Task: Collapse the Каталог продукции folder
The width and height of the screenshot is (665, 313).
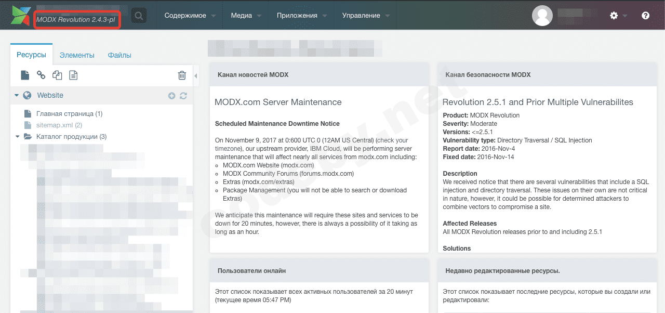Action: click(x=18, y=137)
